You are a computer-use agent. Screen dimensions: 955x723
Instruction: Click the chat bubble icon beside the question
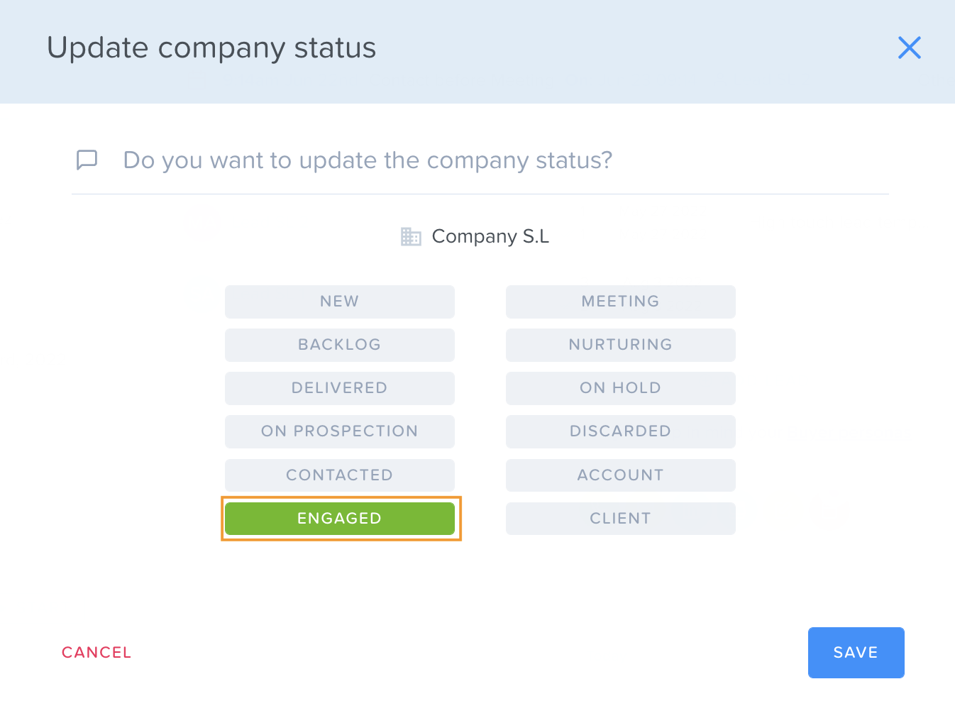click(x=87, y=160)
